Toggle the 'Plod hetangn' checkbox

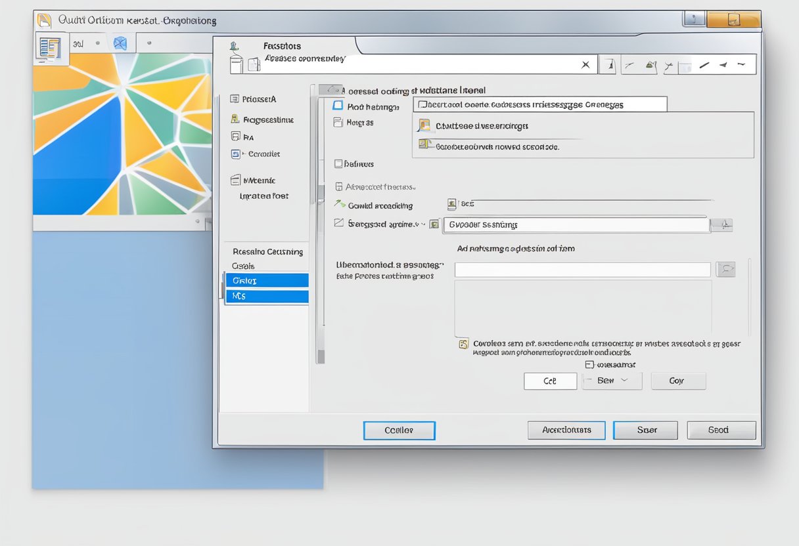(338, 106)
